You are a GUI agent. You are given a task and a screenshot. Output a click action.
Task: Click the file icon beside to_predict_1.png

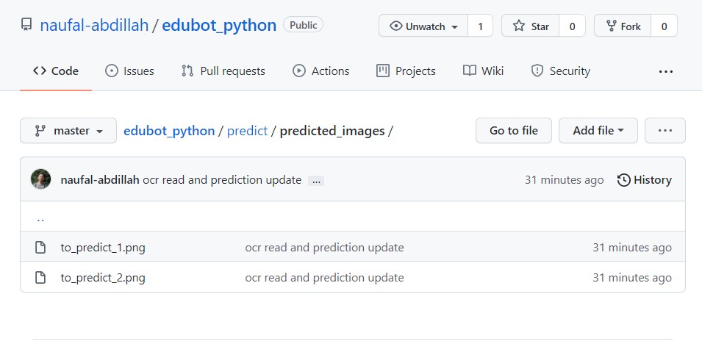click(41, 248)
